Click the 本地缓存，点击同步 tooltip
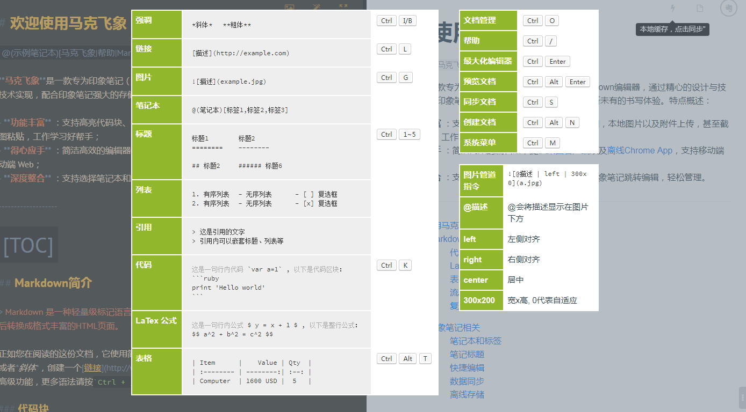This screenshot has height=412, width=746. pos(672,29)
